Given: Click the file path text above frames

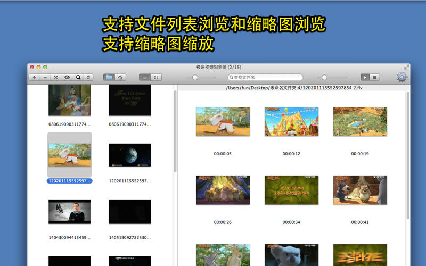Looking at the screenshot, I should point(294,88).
